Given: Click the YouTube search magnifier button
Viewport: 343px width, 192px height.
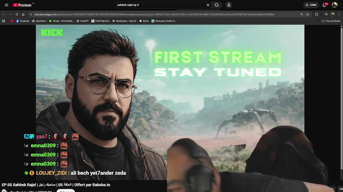Looking at the screenshot, I should (217, 5).
